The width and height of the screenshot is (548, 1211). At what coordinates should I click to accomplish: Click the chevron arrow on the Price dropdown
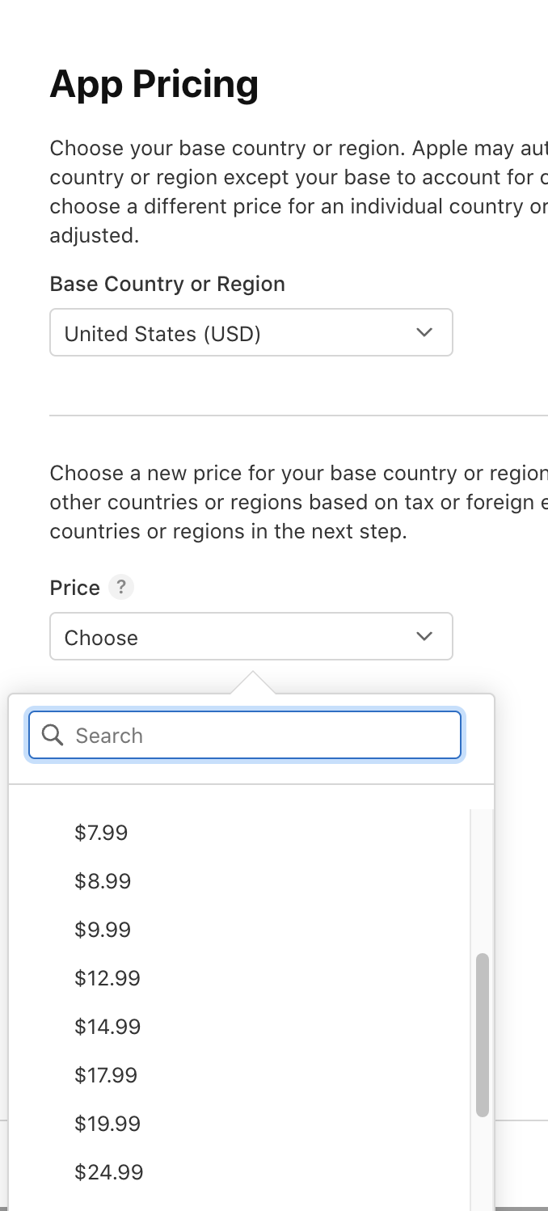tap(424, 636)
